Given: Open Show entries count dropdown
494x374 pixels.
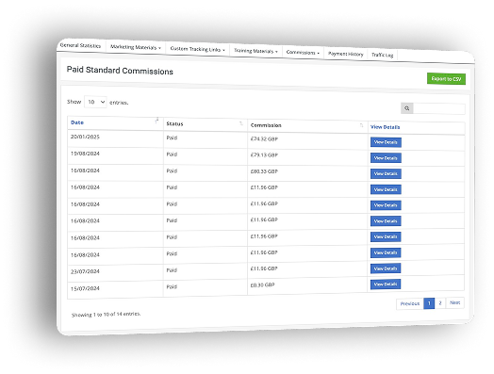Looking at the screenshot, I should tap(95, 102).
